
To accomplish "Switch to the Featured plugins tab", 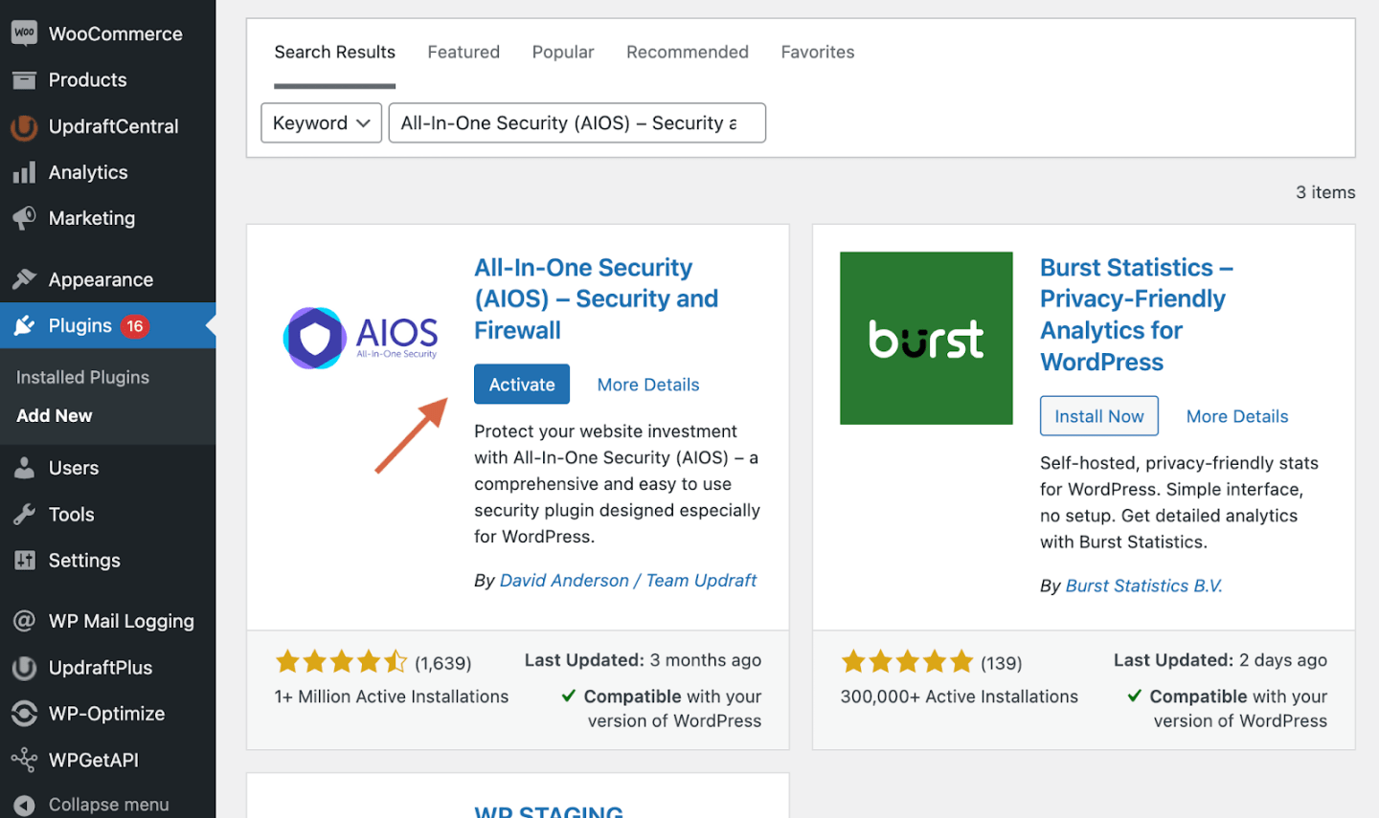I will pyautogui.click(x=463, y=52).
